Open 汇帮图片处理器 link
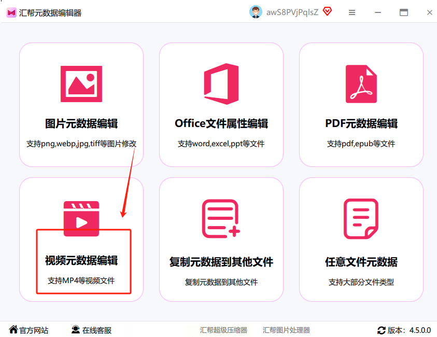The height and width of the screenshot is (337, 437). (x=286, y=330)
